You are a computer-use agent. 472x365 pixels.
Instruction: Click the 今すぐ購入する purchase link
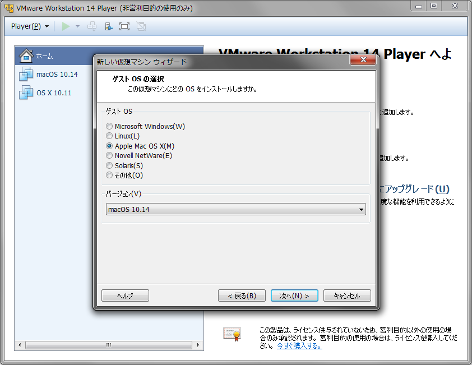click(299, 346)
